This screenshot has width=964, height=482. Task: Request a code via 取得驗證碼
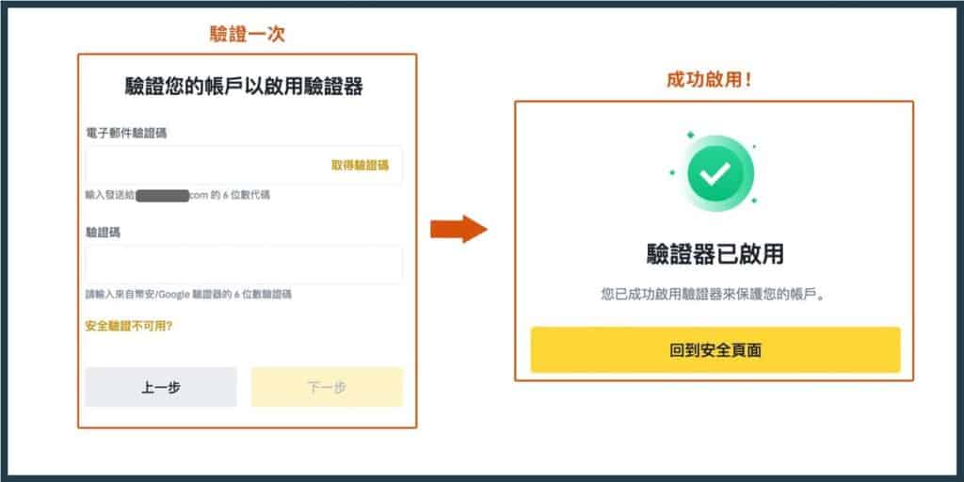361,165
